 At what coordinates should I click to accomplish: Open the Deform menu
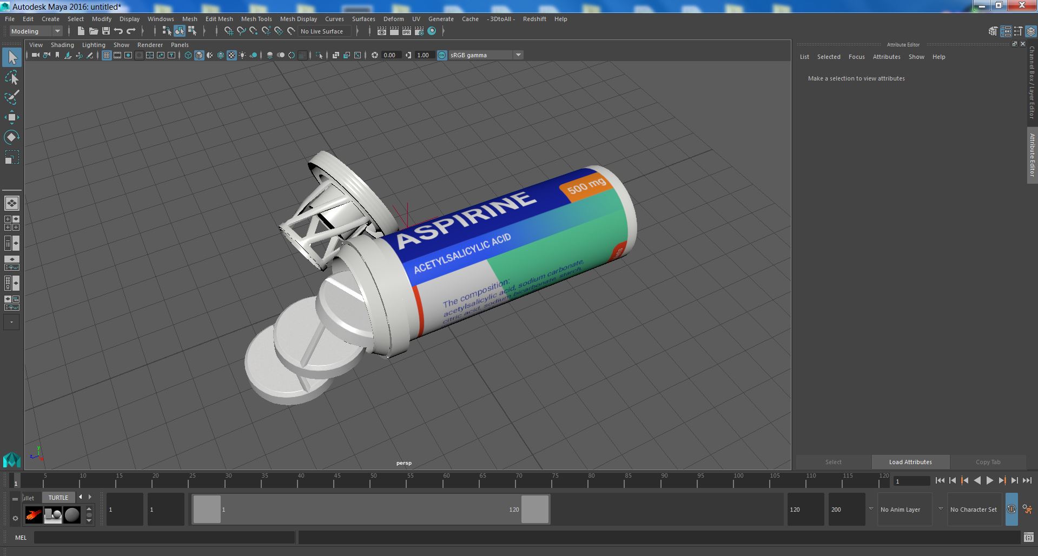[393, 19]
